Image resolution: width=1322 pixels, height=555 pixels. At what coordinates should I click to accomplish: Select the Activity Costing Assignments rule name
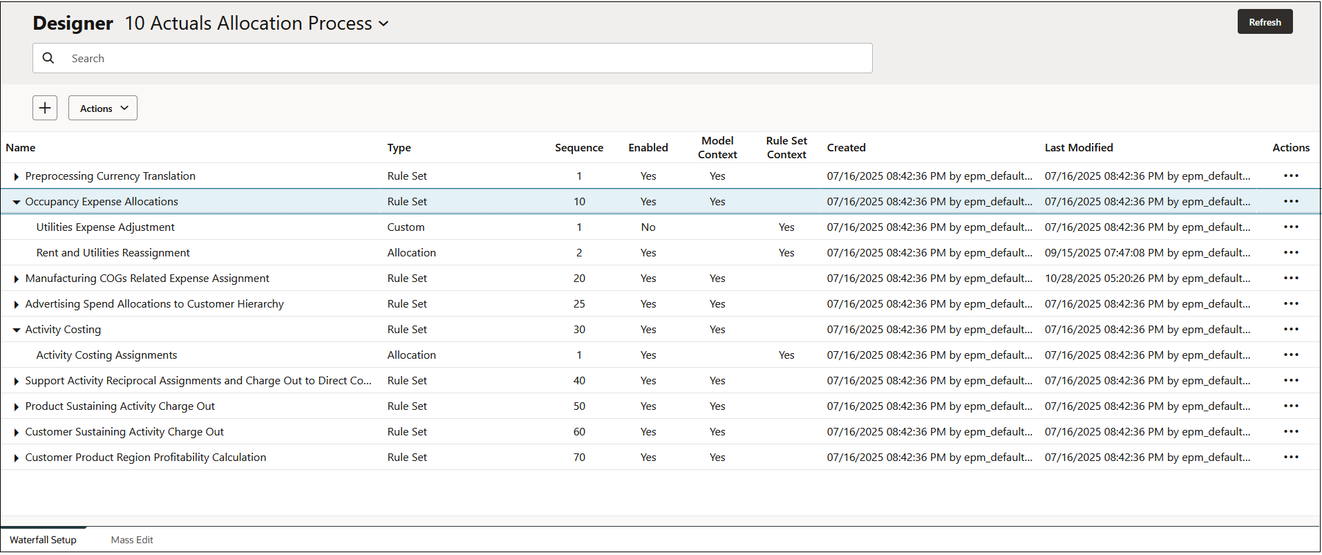click(x=106, y=355)
